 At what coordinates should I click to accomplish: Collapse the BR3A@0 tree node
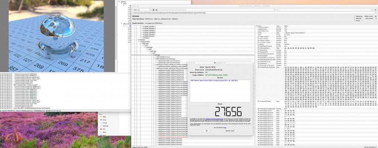pos(142,43)
